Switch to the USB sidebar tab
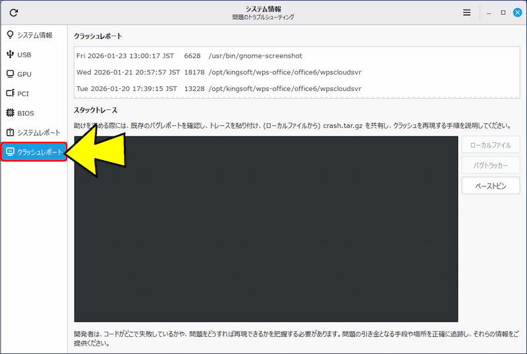Screen dimensions: 527x354 coord(24,55)
